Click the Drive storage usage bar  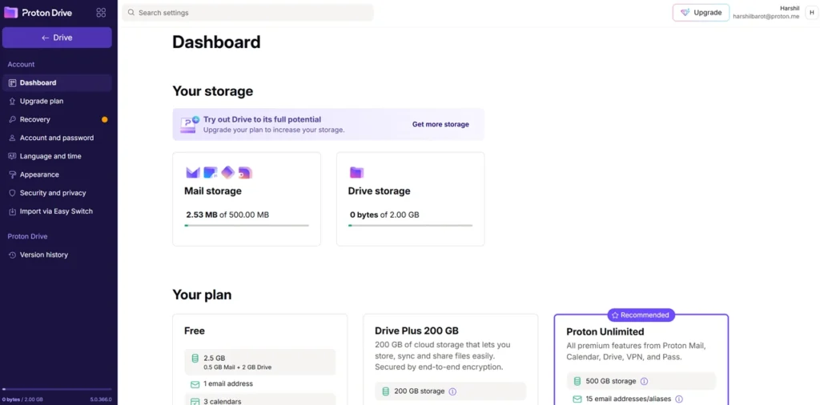[x=411, y=226]
